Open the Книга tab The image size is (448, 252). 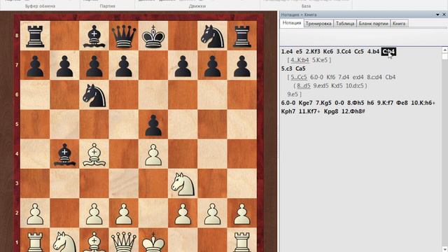coord(399,23)
